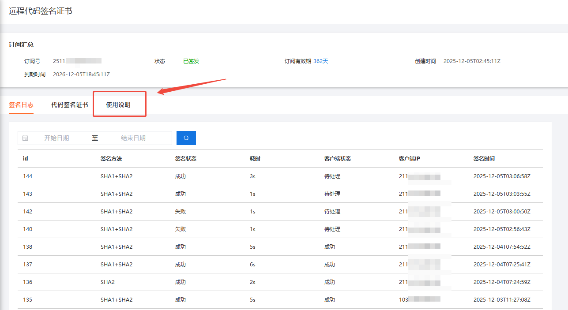Screen dimensions: 568x310
Task: Click the 已签发 status label
Action: 191,61
